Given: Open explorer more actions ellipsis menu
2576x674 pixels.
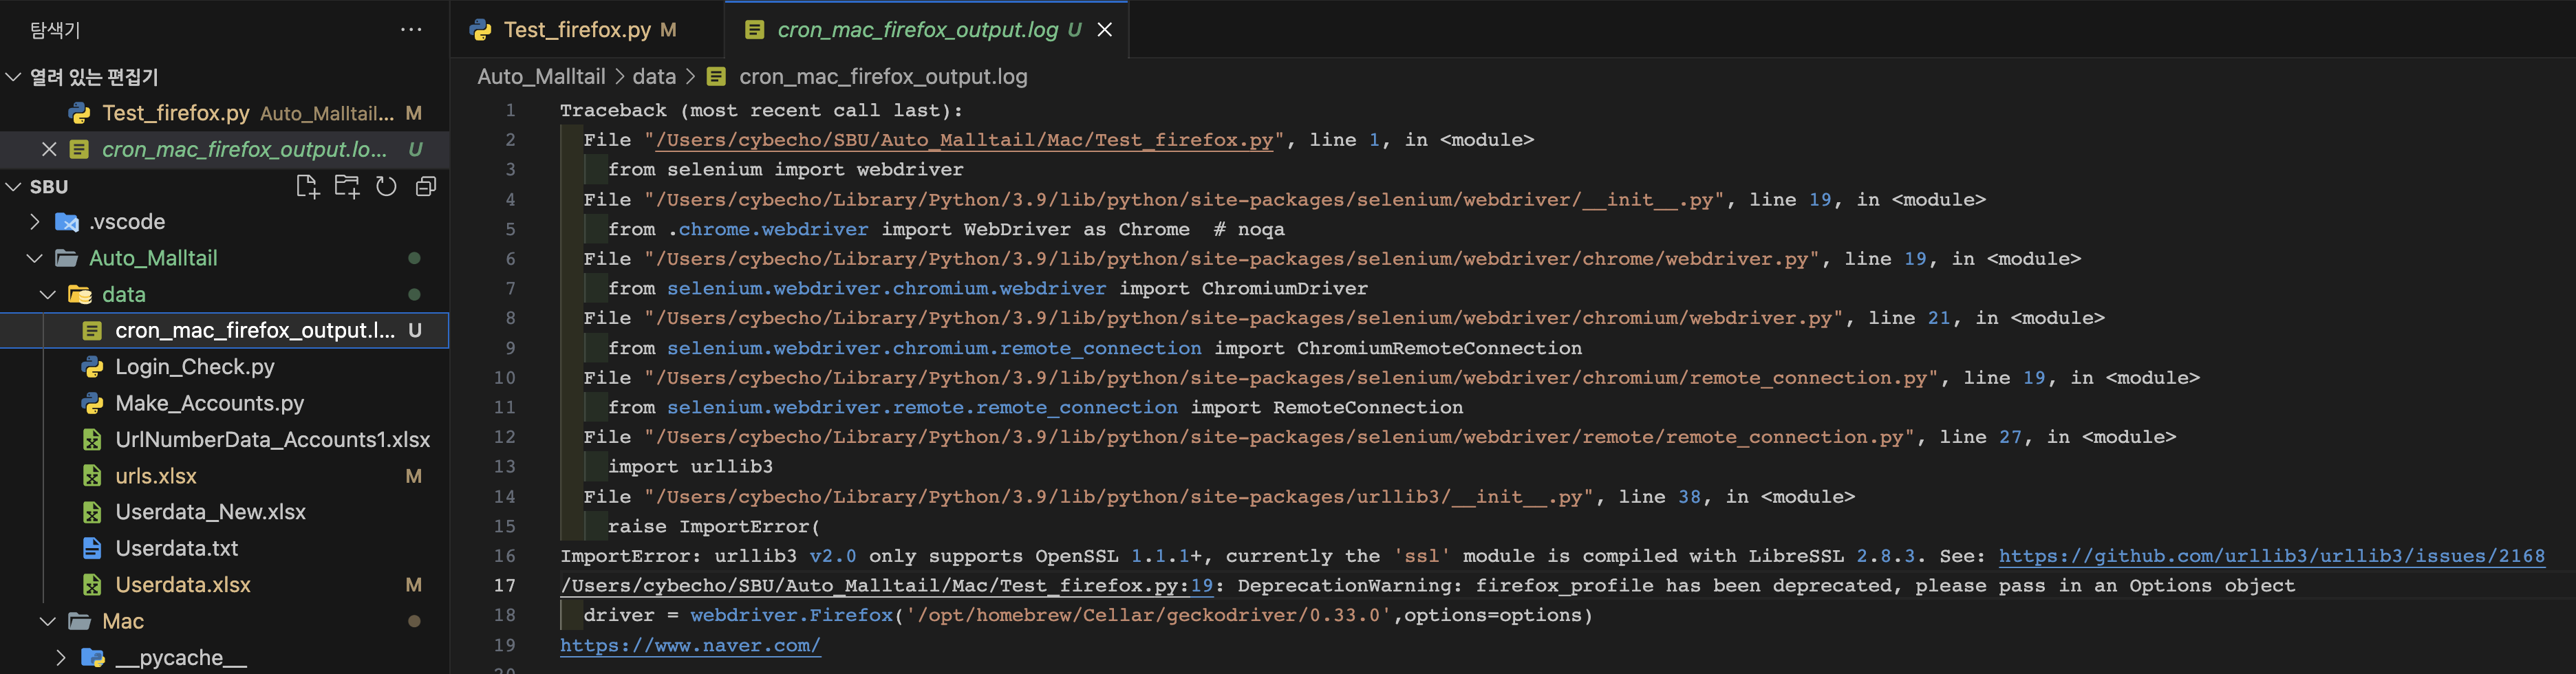Looking at the screenshot, I should tap(411, 30).
